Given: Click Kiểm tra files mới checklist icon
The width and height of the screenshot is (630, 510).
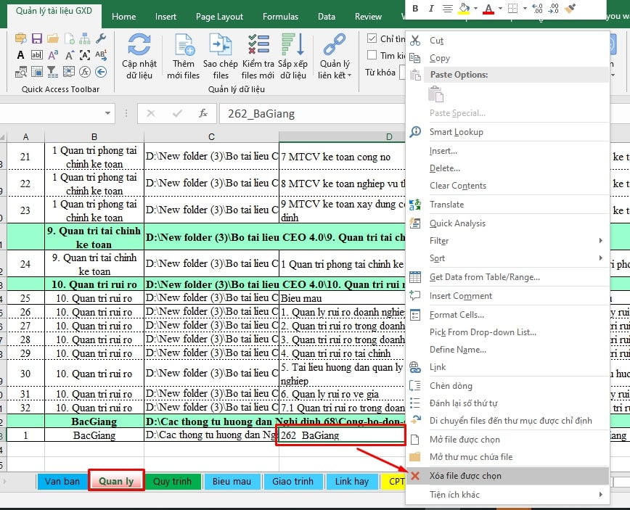Looking at the screenshot, I should coord(258,46).
